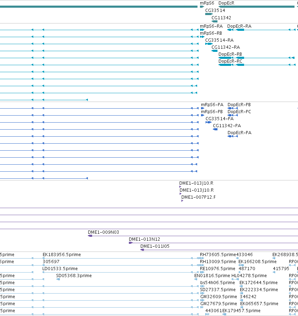Open EST 305697 label
The width and height of the screenshot is (298, 316).
51,262
